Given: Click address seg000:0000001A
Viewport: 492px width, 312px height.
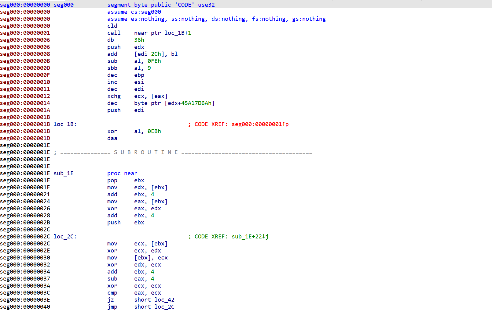Looking at the screenshot, I should [25, 110].
